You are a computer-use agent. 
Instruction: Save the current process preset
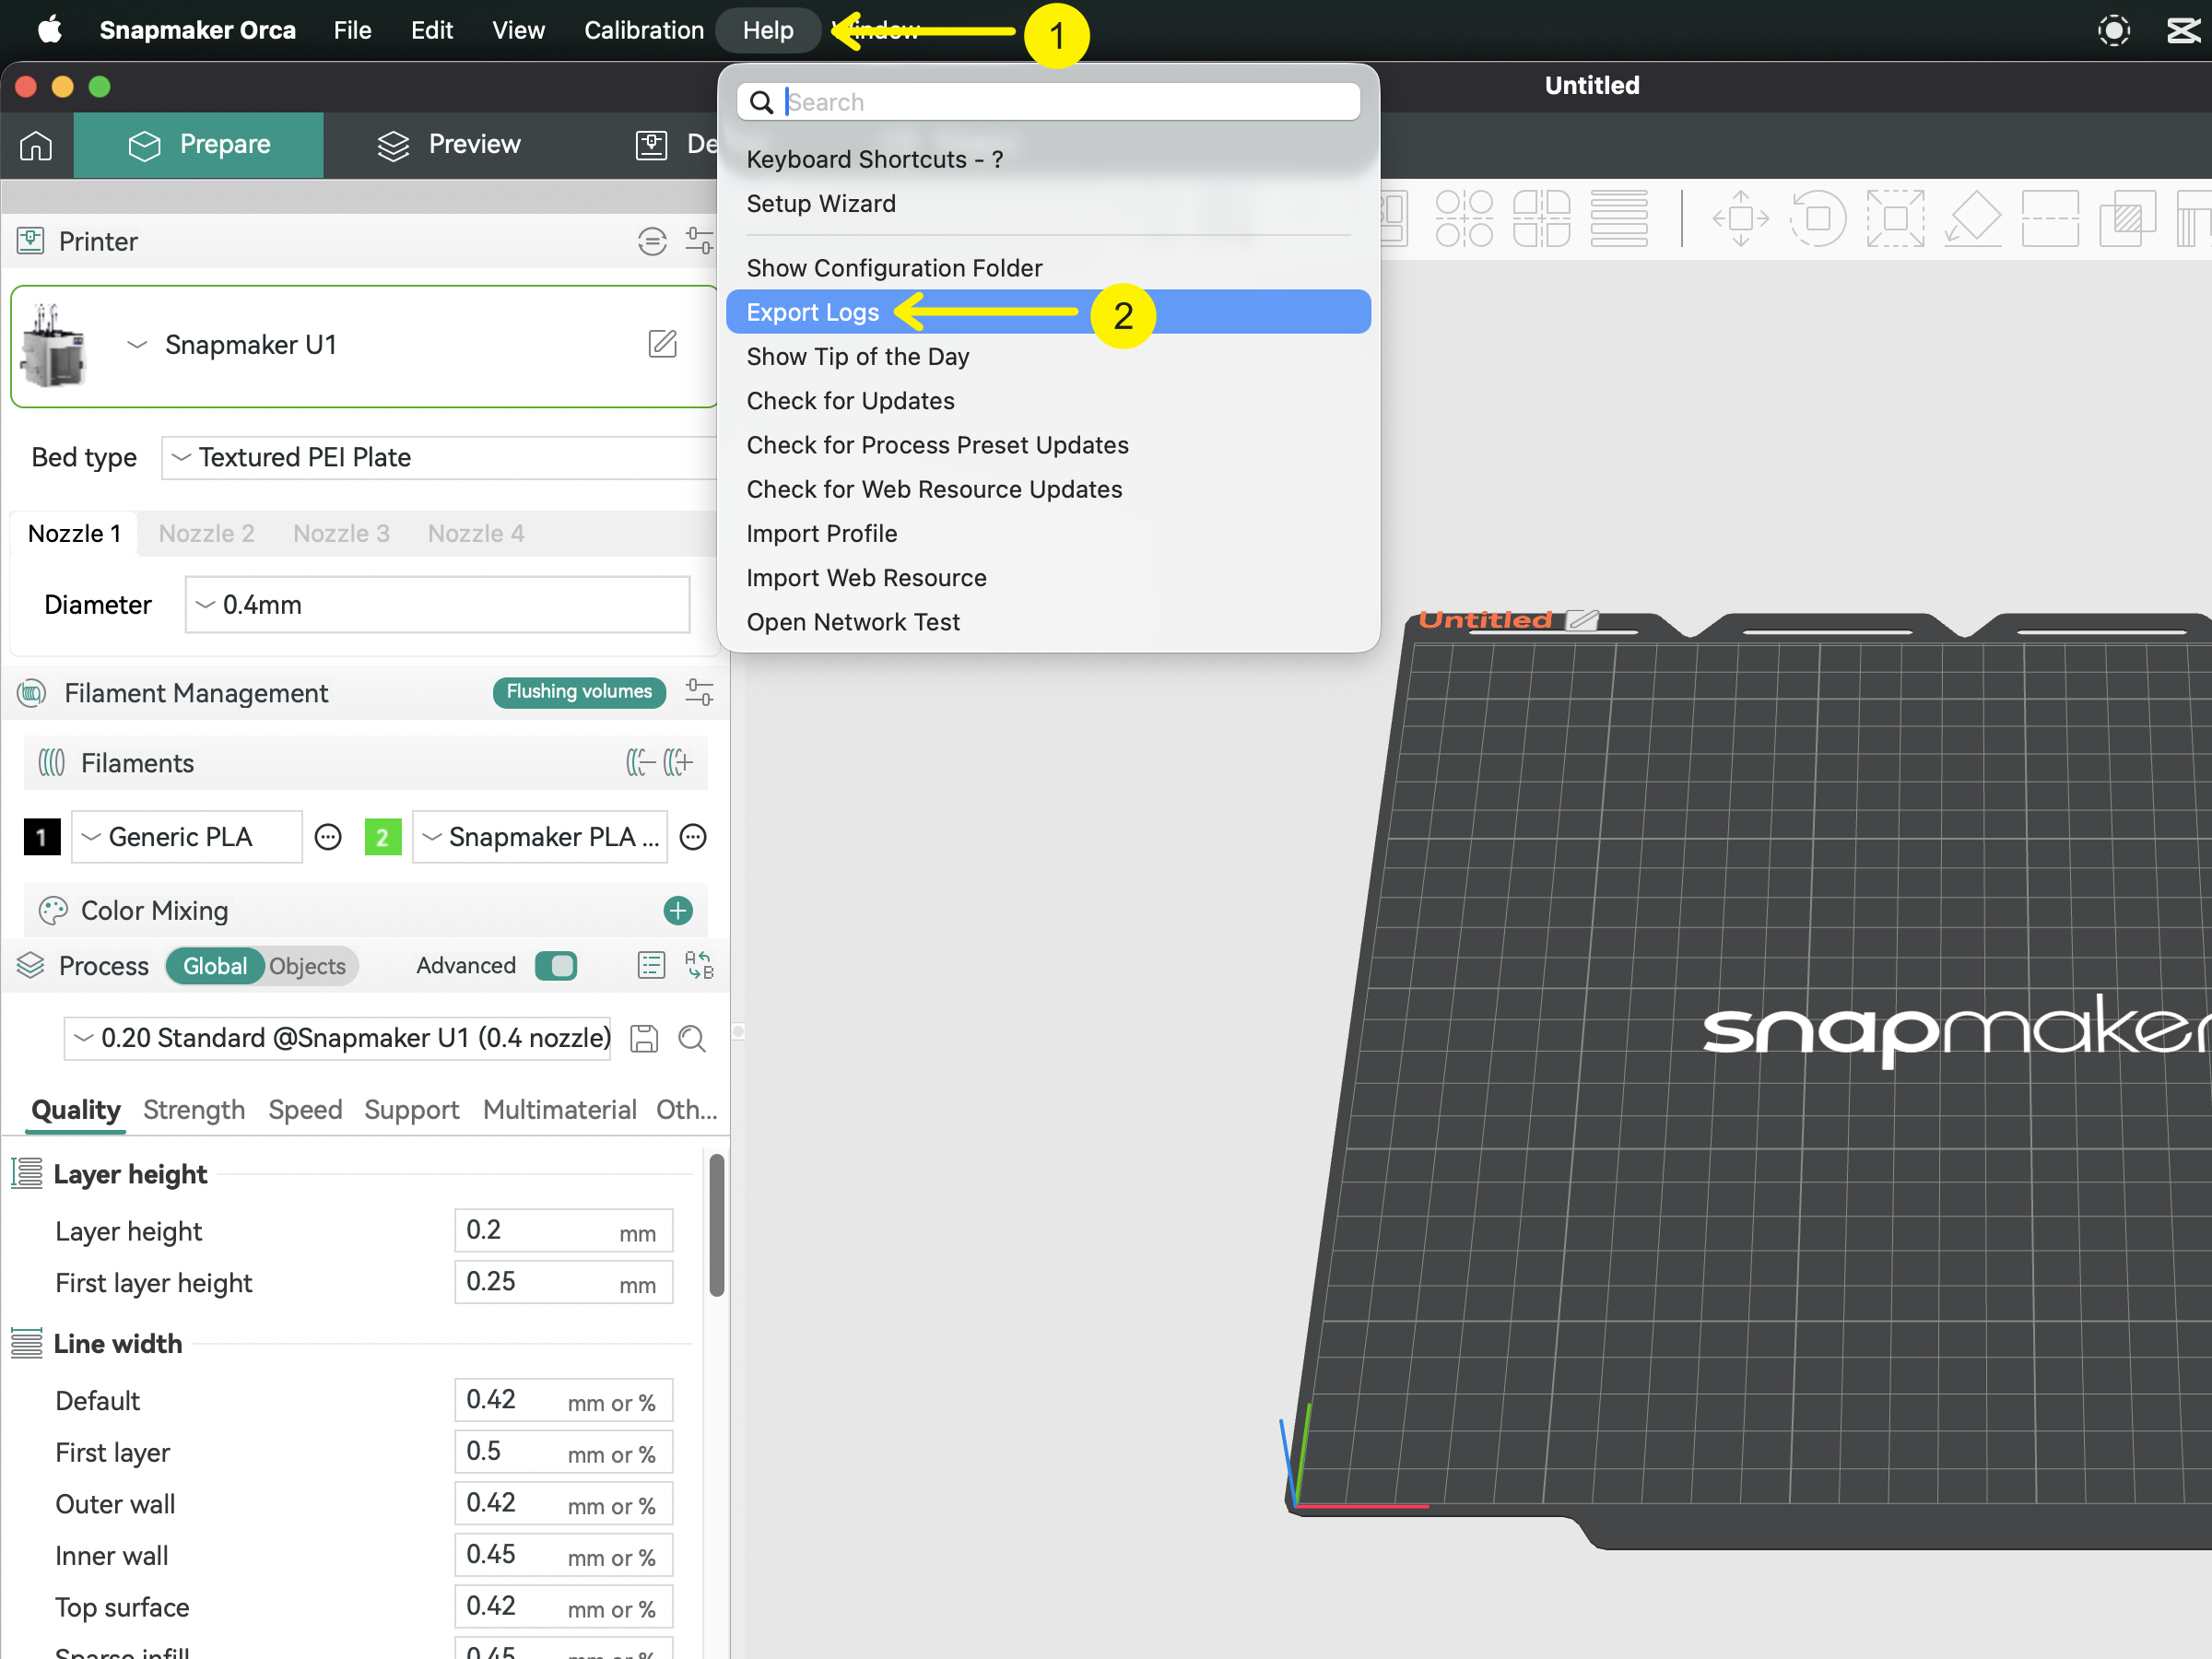click(644, 1038)
